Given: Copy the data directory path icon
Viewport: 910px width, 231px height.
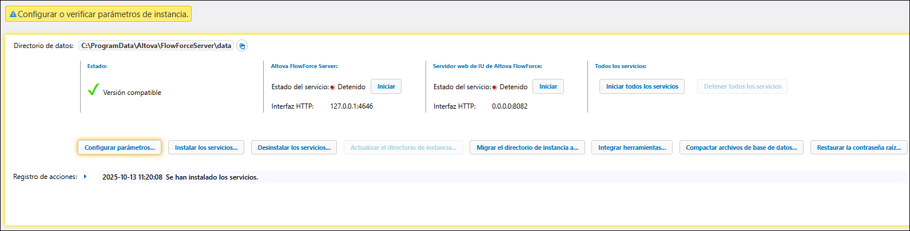Looking at the screenshot, I should tap(242, 46).
